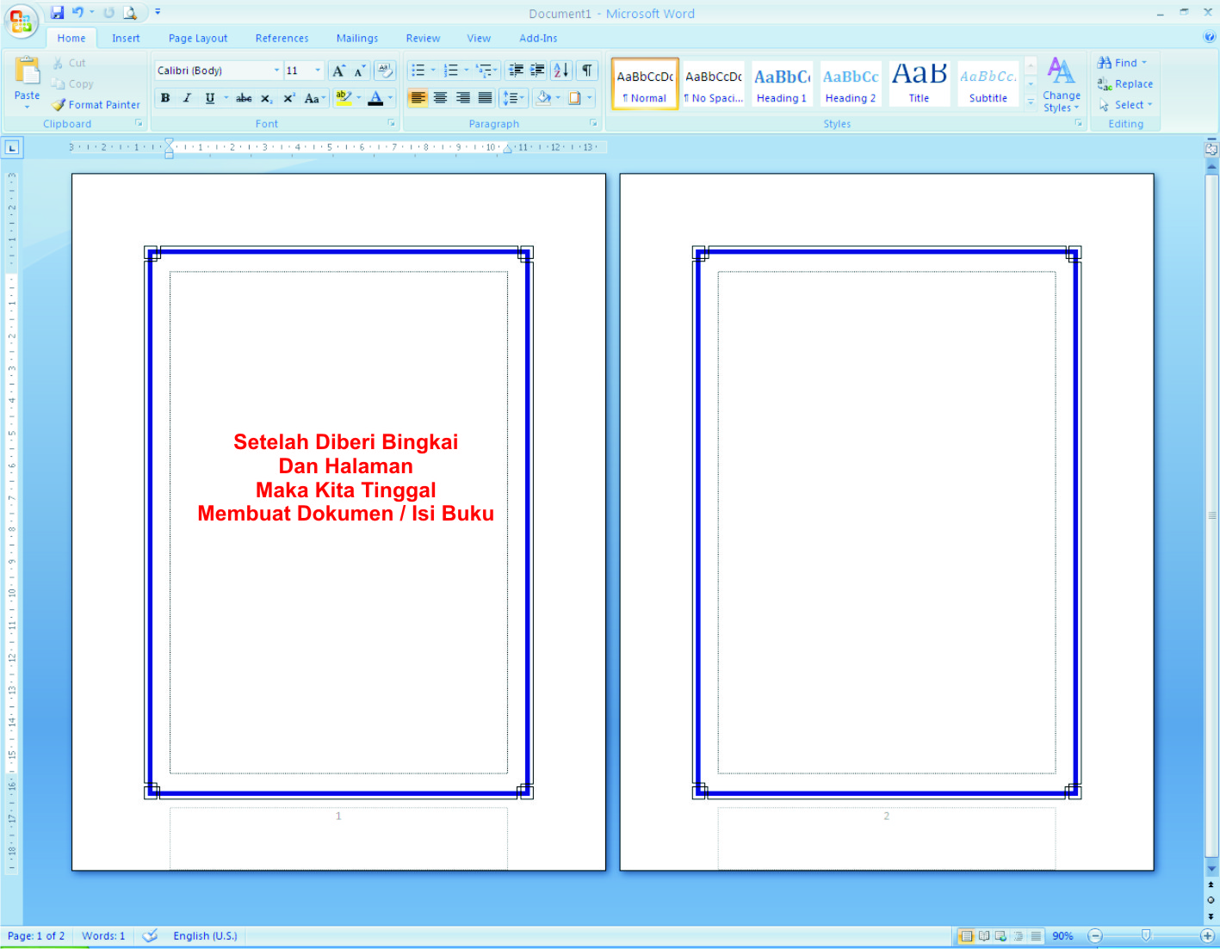Screen dimensions: 1220x949
Task: Go to the next page via double-arrow
Action: click(1211, 917)
